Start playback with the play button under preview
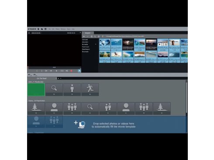214x160 pixels. tap(56, 71)
